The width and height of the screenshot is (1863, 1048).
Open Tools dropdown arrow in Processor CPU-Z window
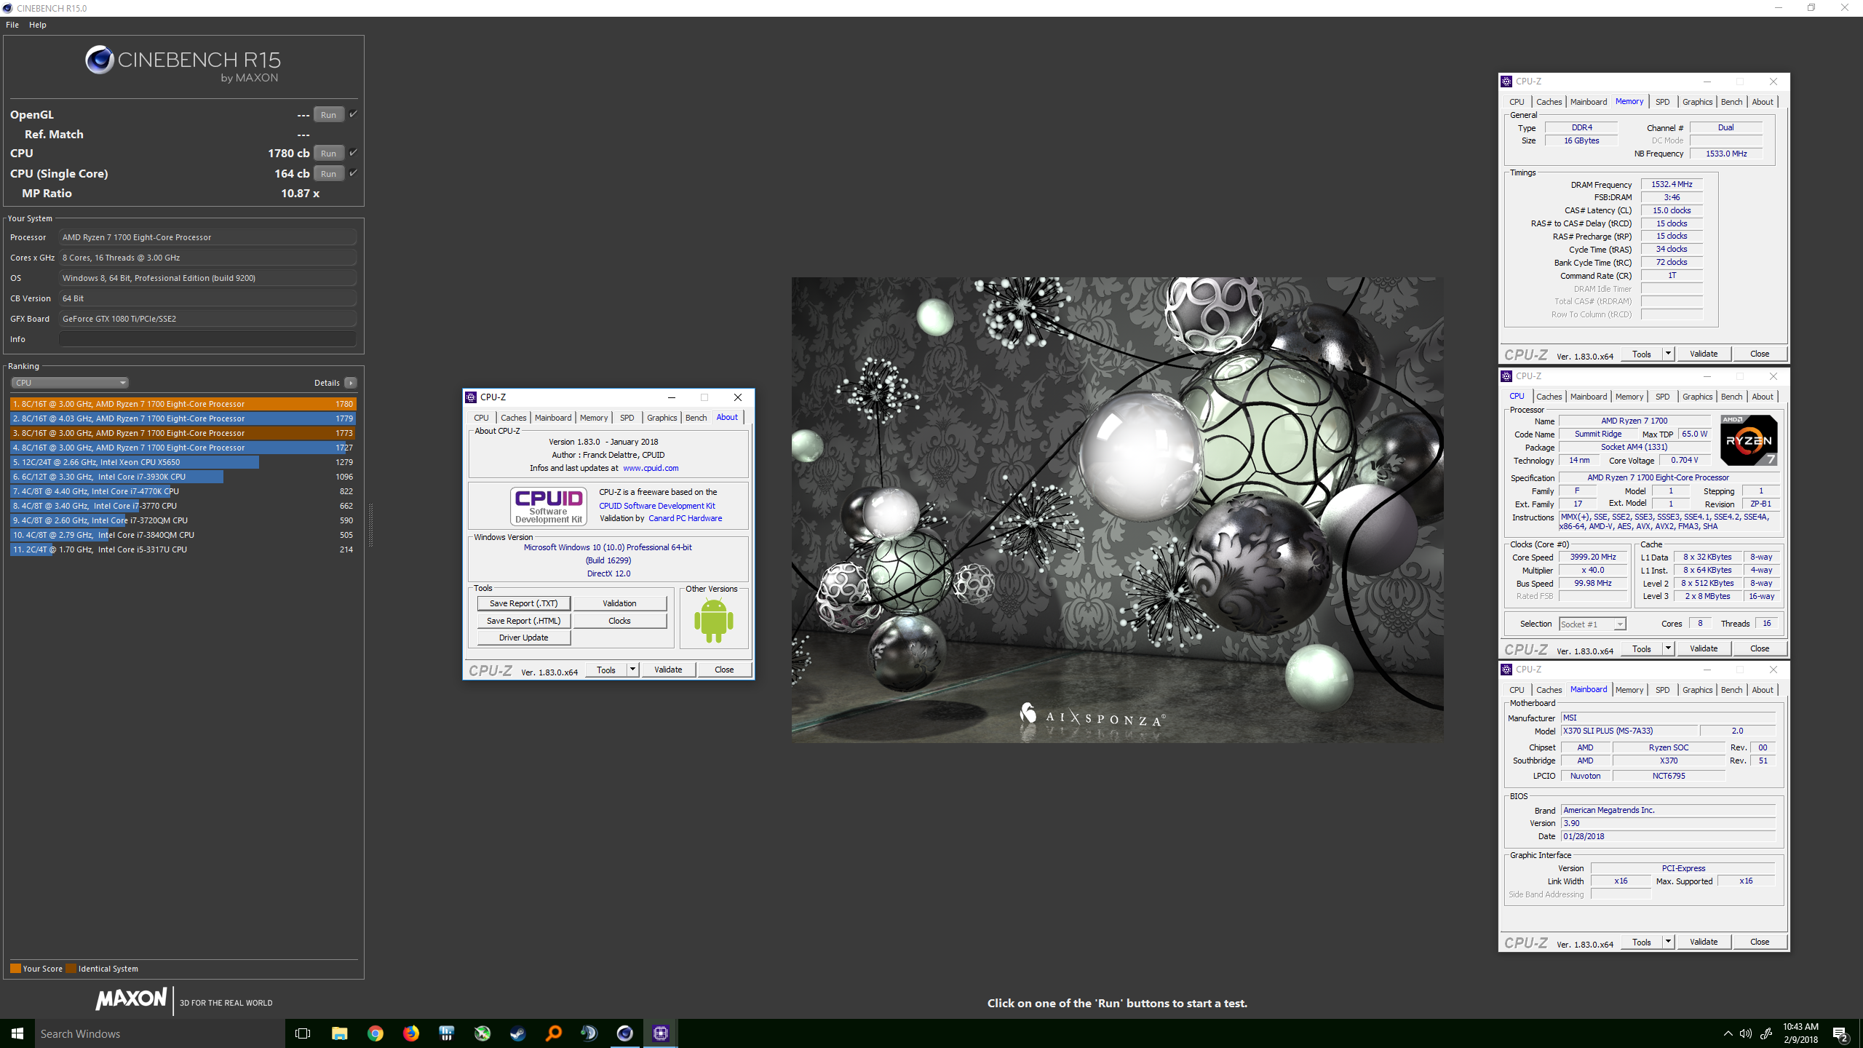[x=1668, y=648]
